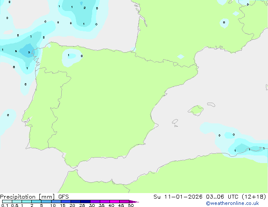Click the 'Precipitation [mm]' legend title
The height and width of the screenshot is (207, 268).
coord(27,197)
